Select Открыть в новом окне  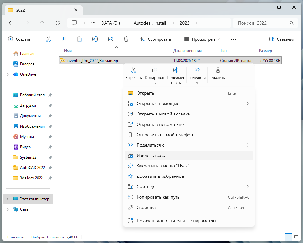click(189, 125)
